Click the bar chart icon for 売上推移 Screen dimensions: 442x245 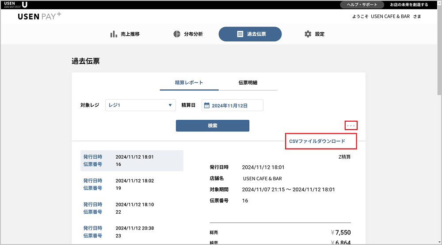click(114, 34)
